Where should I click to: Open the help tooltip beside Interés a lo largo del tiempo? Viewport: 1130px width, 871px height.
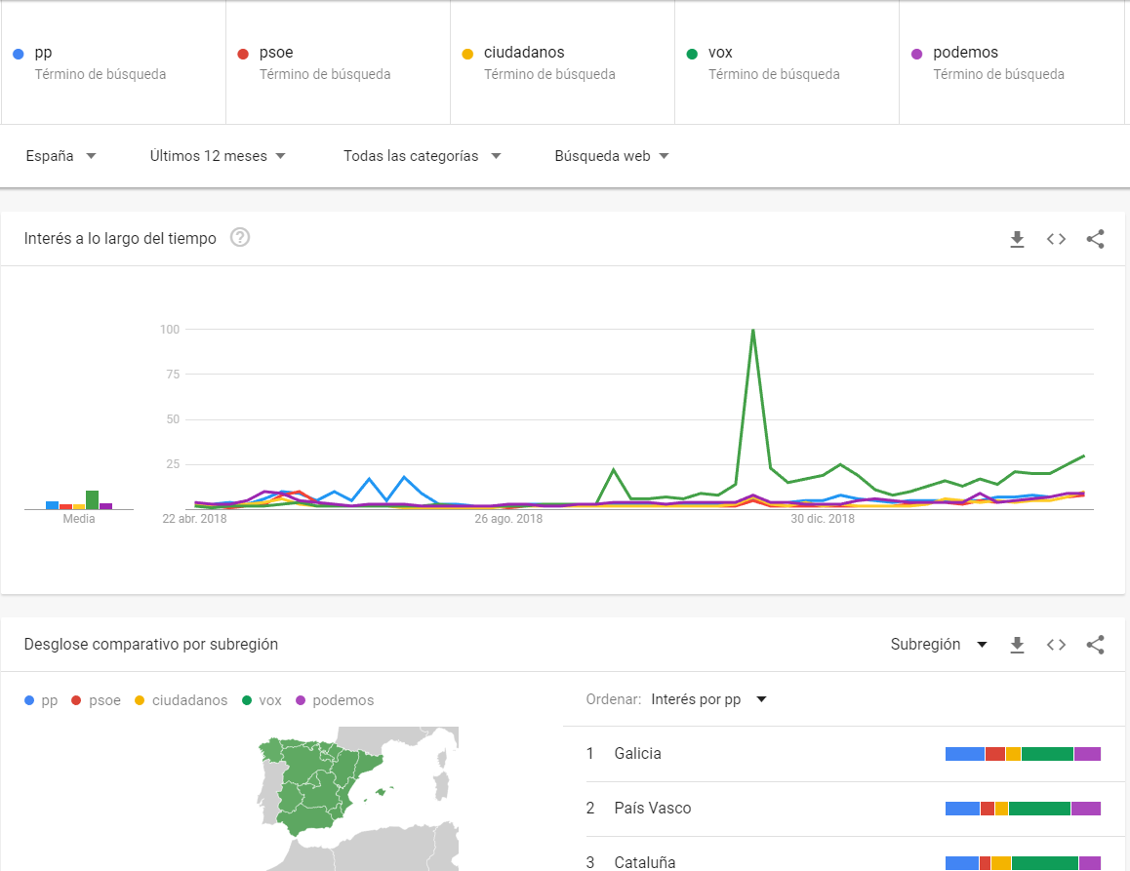[x=240, y=237]
